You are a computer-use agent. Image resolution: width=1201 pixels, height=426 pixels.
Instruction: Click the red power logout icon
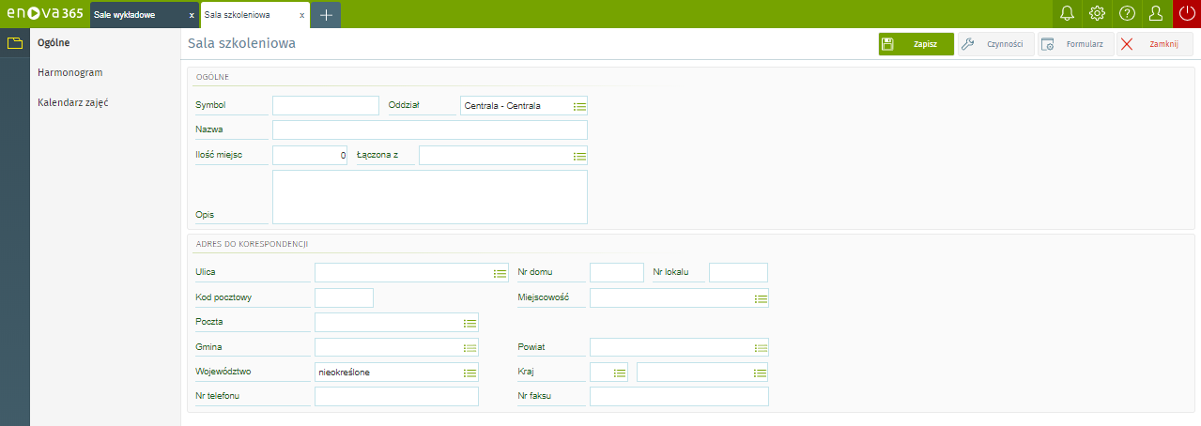pyautogui.click(x=1187, y=14)
